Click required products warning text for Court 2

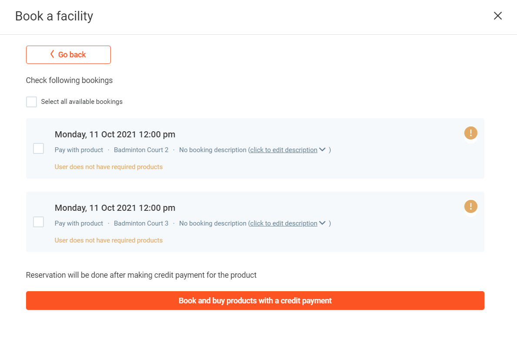(x=109, y=167)
